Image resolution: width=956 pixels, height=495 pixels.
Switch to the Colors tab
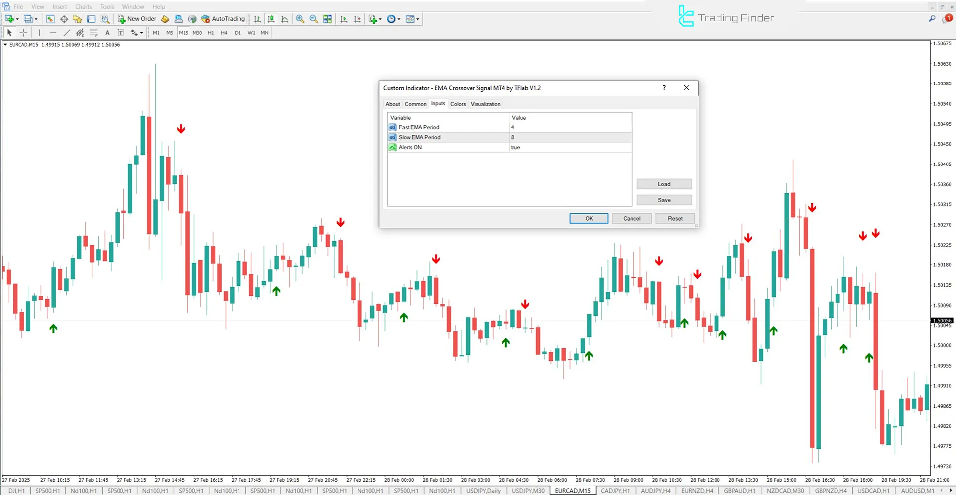pos(458,104)
